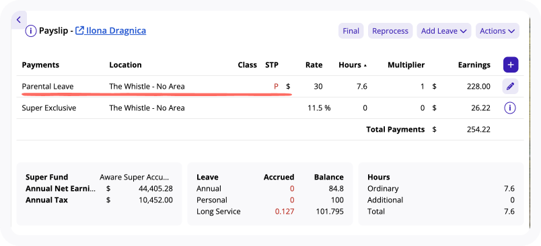Click the Rate column header
The height and width of the screenshot is (246, 541).
[x=314, y=65]
